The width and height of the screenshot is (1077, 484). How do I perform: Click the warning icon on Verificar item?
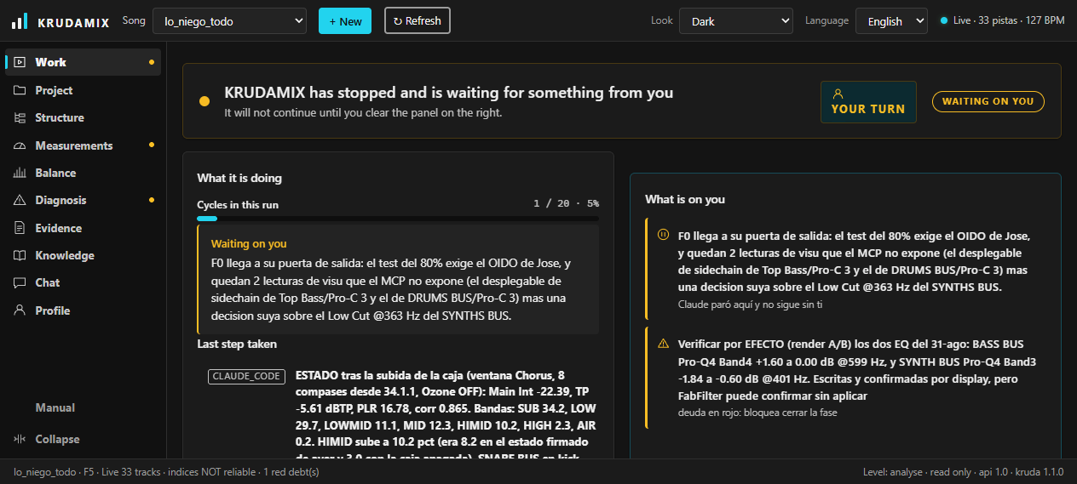[x=663, y=344]
